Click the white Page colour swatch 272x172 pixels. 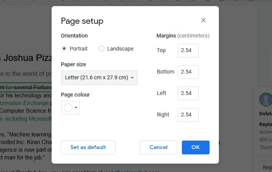(x=68, y=108)
